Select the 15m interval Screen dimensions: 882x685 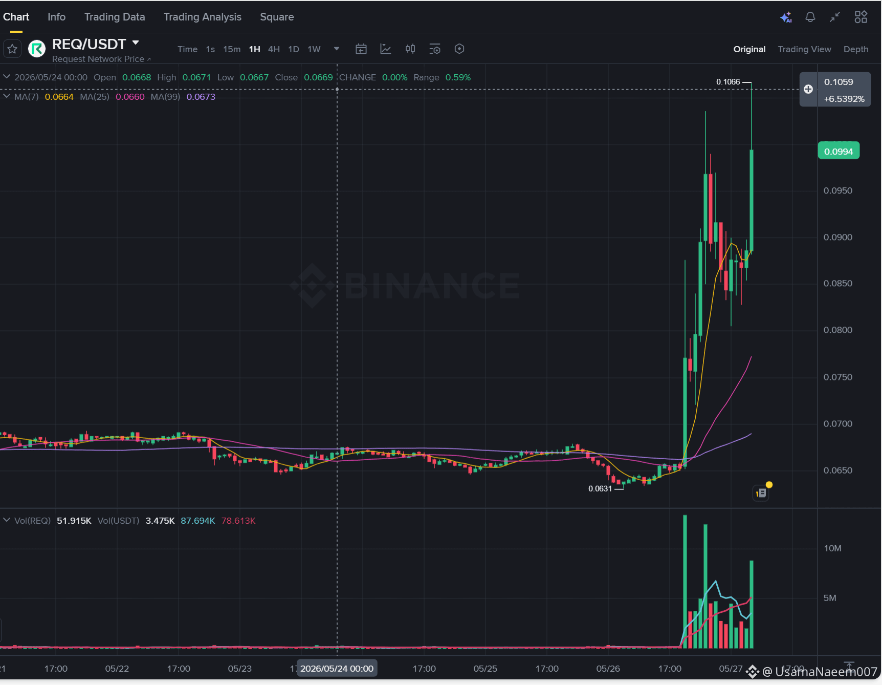pyautogui.click(x=232, y=49)
